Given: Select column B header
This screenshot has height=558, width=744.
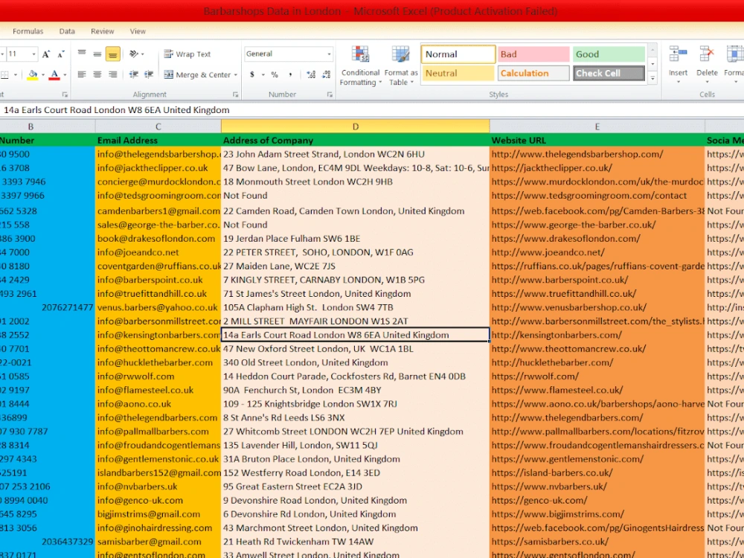Looking at the screenshot, I should [x=48, y=126].
